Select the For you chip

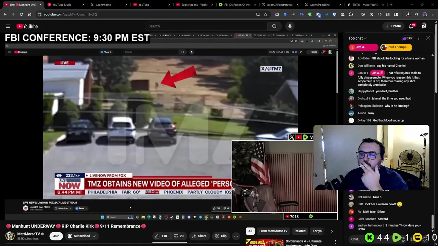click(318, 231)
